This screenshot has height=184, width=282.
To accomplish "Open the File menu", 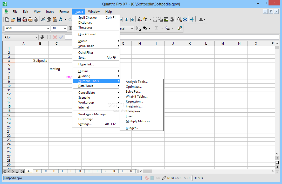I will pos(15,12).
